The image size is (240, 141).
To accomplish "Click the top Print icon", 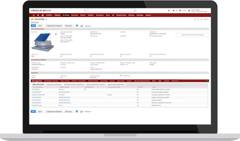I will [x=77, y=26].
